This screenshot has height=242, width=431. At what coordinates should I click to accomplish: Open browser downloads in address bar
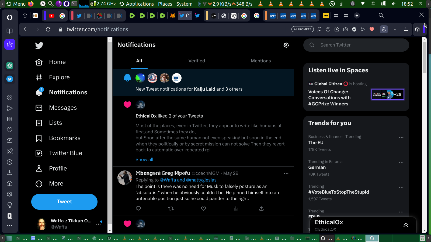pyautogui.click(x=395, y=29)
